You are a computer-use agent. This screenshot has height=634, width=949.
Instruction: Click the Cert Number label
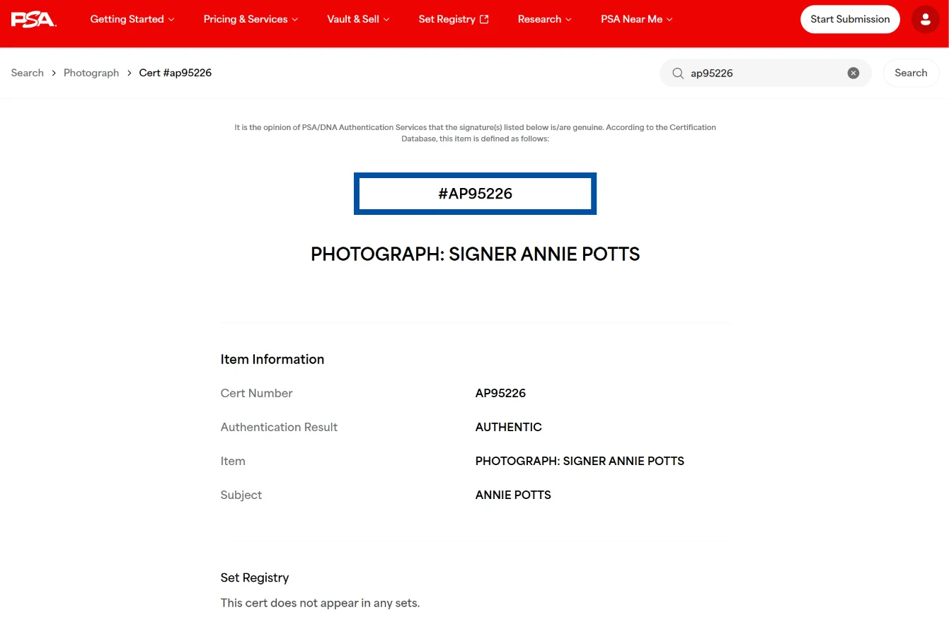coord(256,393)
